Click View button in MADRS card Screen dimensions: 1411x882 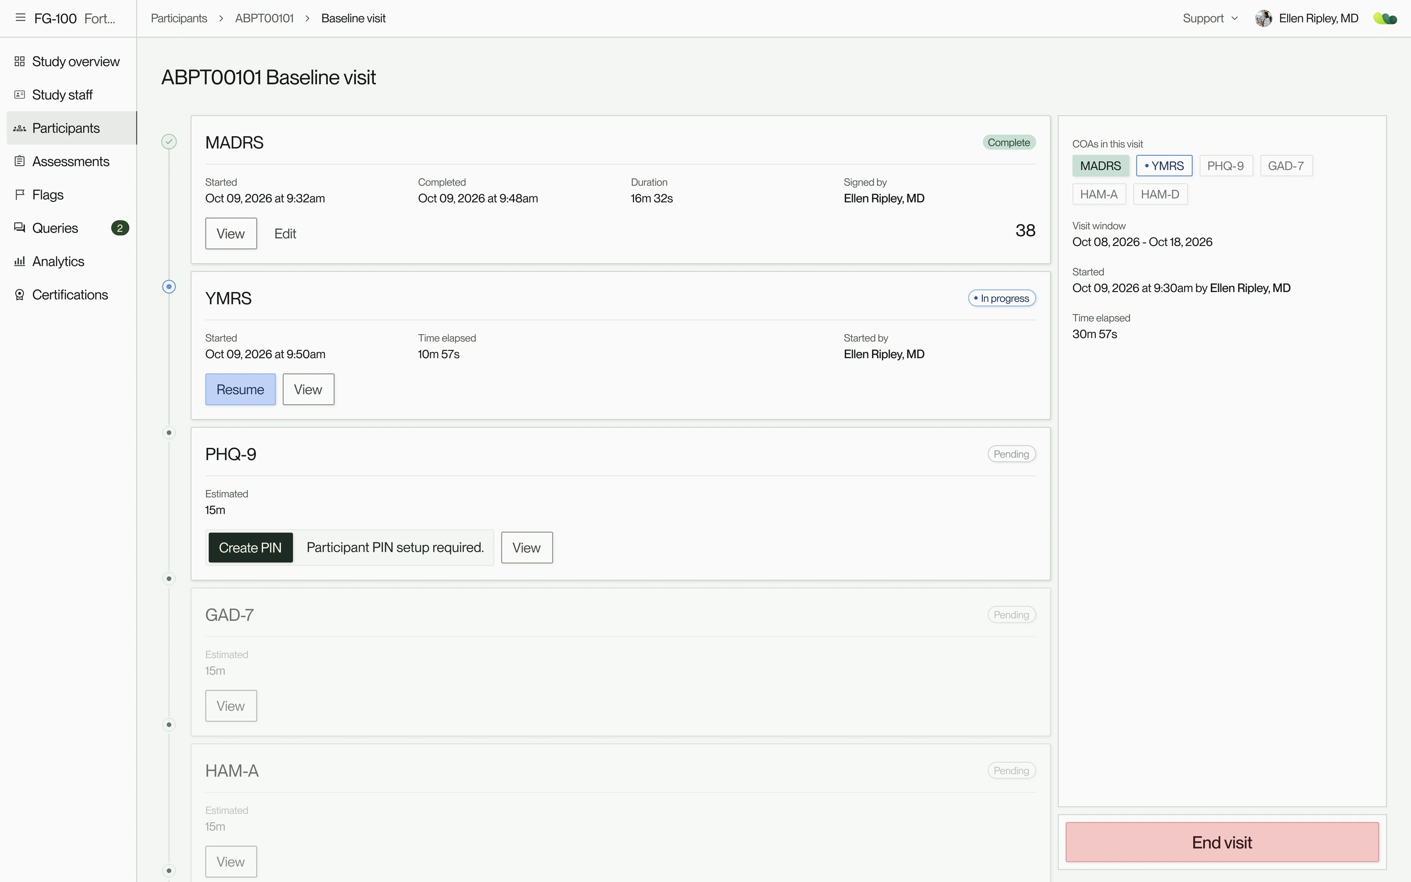click(x=231, y=233)
